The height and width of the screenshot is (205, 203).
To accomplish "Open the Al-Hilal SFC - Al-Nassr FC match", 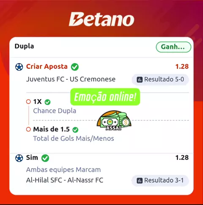I will (x=65, y=180).
